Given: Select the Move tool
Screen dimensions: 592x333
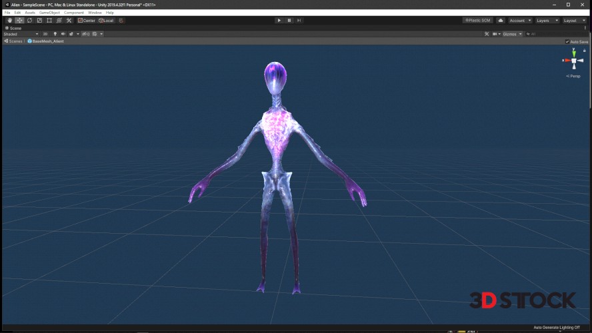Looking at the screenshot, I should 19,21.
